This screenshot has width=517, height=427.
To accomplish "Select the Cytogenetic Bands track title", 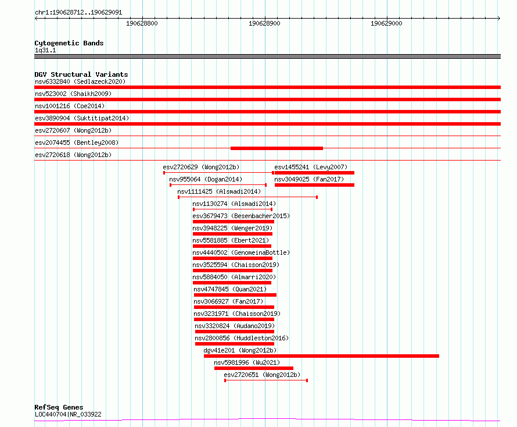I will 69,43.
